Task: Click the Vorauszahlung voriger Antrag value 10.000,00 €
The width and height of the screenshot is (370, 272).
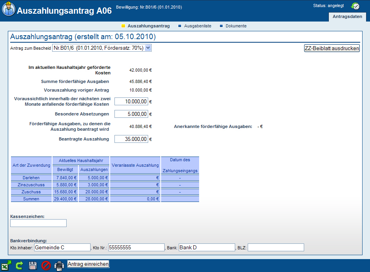Action: click(x=140, y=90)
